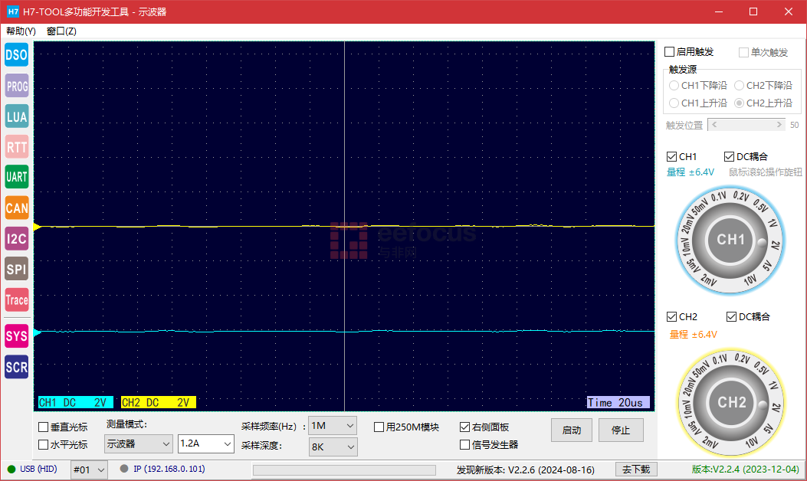The image size is (807, 481).
Task: Click the CH2 range rotary knob
Action: (x=731, y=402)
